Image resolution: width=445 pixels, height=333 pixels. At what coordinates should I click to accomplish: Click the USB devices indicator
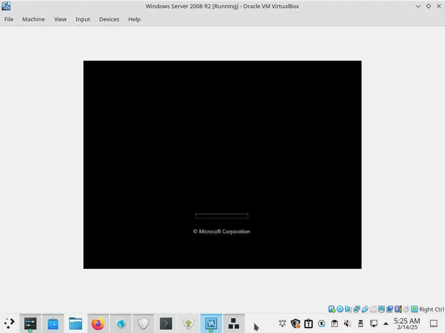[365, 309]
